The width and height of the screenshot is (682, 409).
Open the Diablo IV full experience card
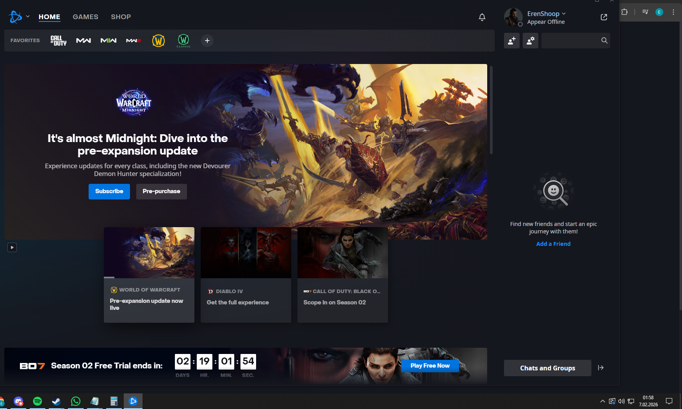click(246, 275)
